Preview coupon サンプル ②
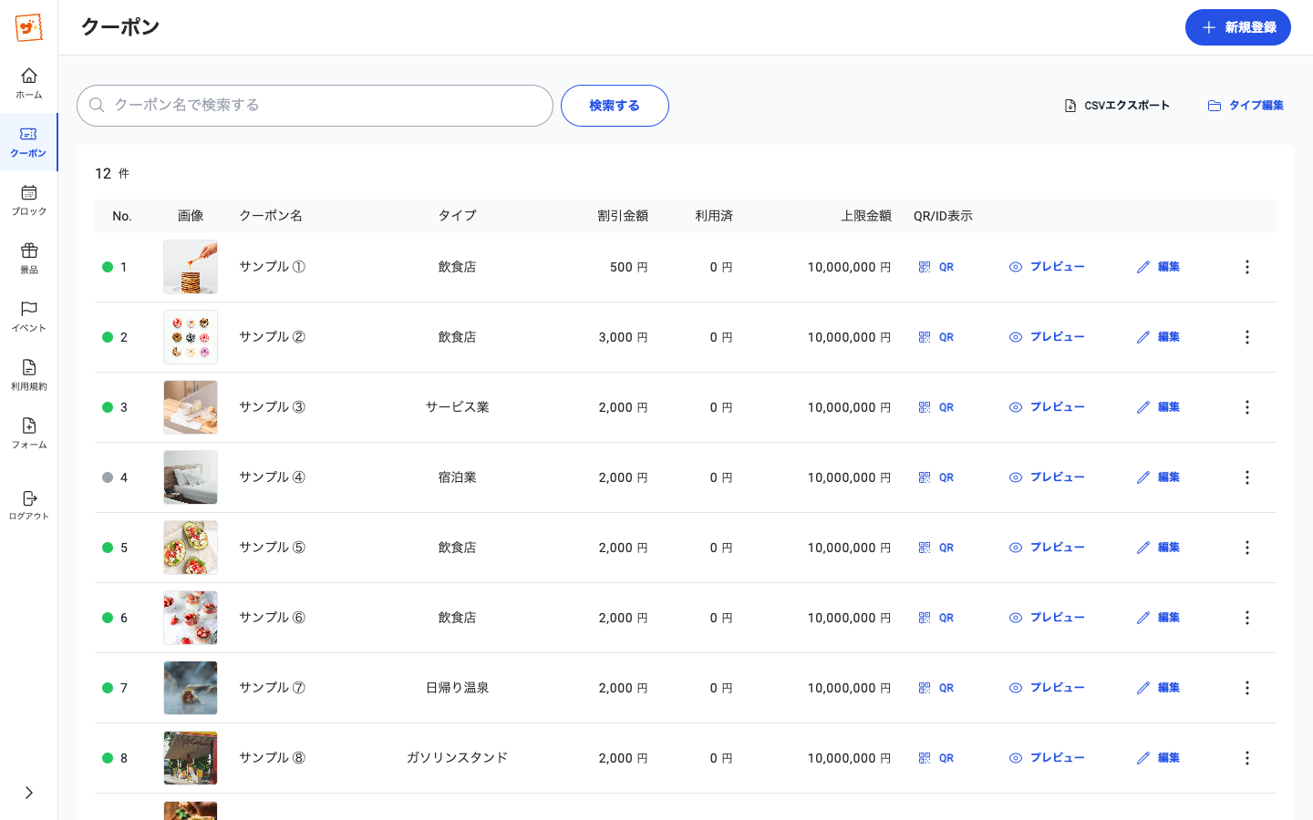Viewport: 1313px width, 820px height. tap(1047, 337)
